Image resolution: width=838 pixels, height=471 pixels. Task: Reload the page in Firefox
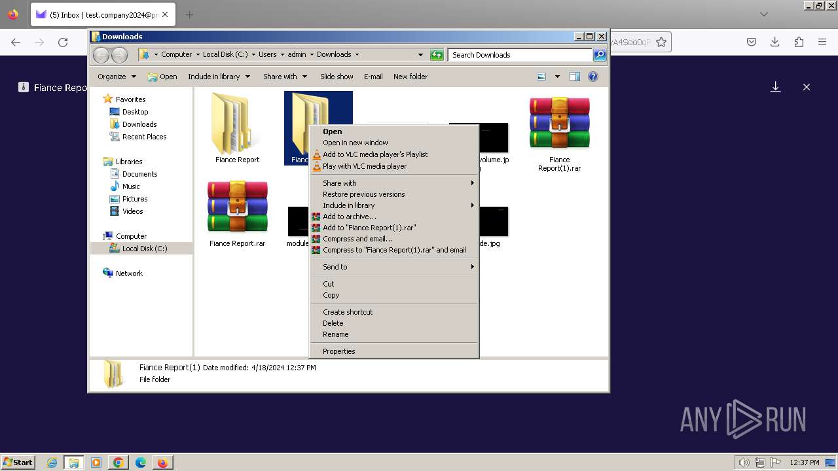pyautogui.click(x=63, y=42)
